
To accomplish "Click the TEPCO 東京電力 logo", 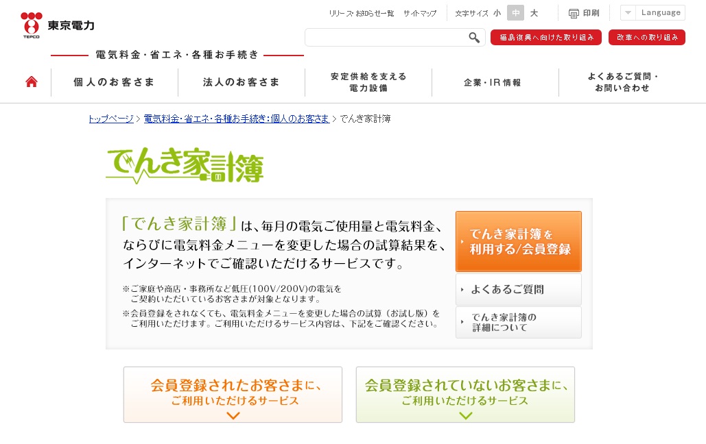I will pyautogui.click(x=58, y=25).
